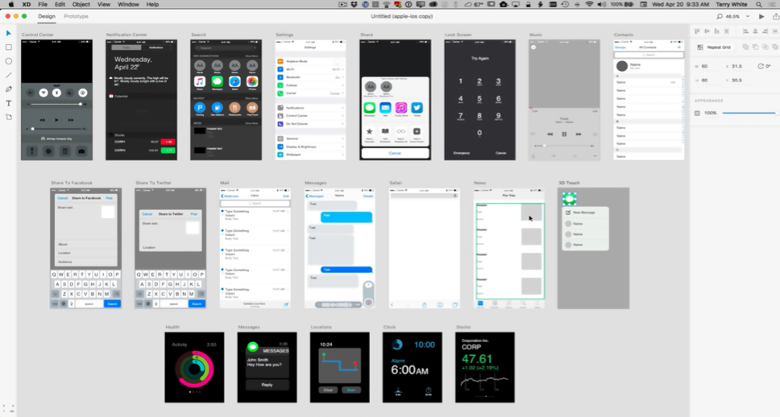780x417 pixels.
Task: Open the Object menu
Action: point(81,5)
